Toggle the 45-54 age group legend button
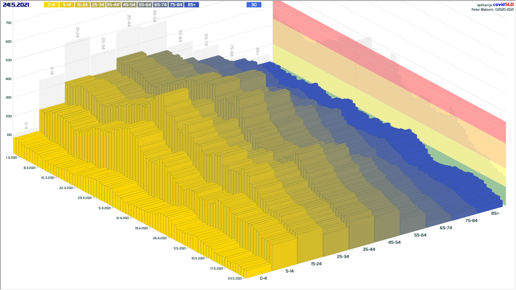The height and width of the screenshot is (290, 516). pyautogui.click(x=129, y=5)
